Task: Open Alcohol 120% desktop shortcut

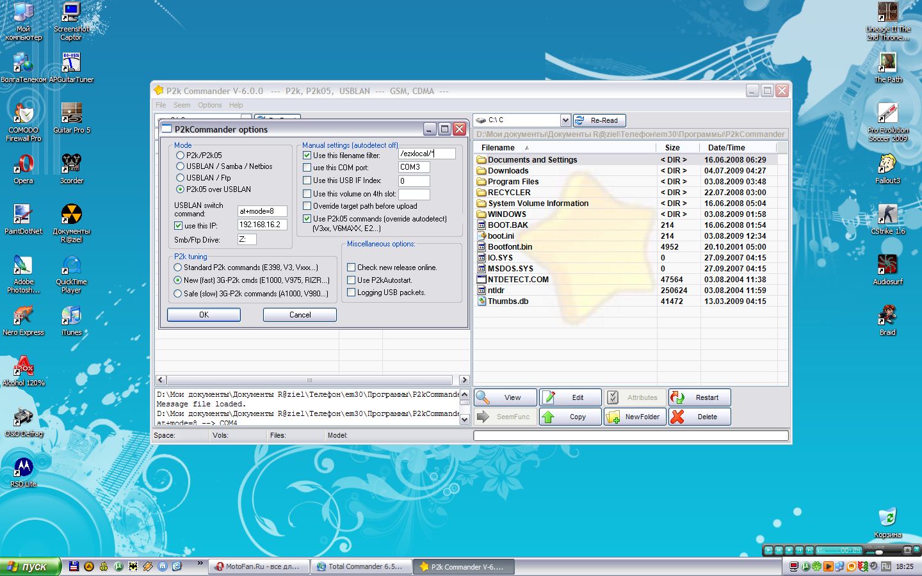Action: (24, 371)
